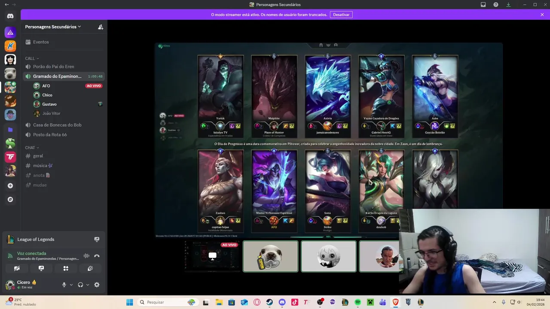
Task: Disconnect from voice with the hang-up icon
Action: [97, 256]
